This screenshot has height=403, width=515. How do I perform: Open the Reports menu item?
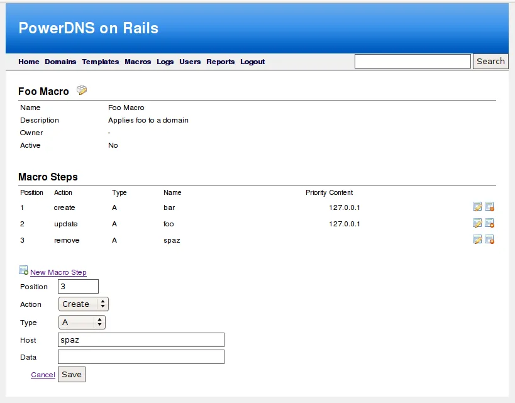(x=220, y=62)
